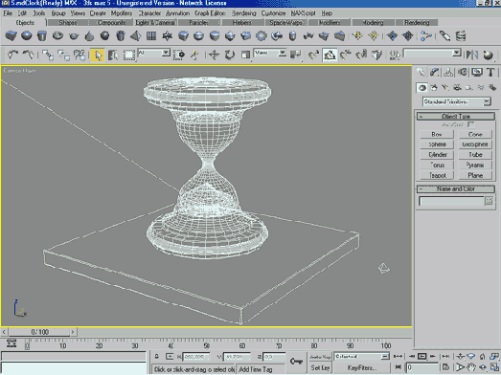Viewport: 501px width, 375px height.
Task: Open the Hierarchy command panel tab
Action: [448, 73]
